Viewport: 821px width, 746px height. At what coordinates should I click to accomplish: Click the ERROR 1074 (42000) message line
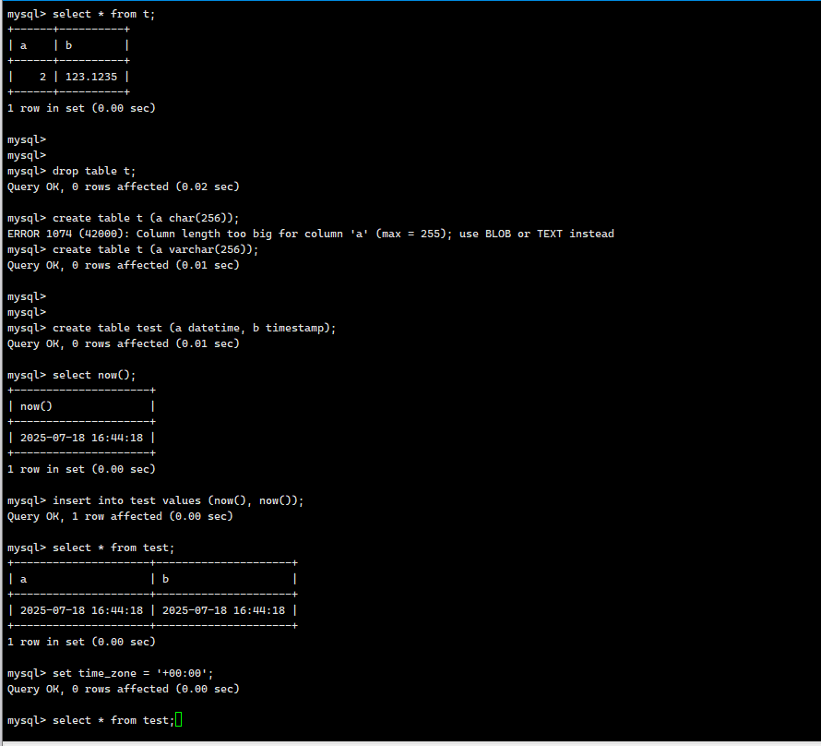tap(311, 234)
